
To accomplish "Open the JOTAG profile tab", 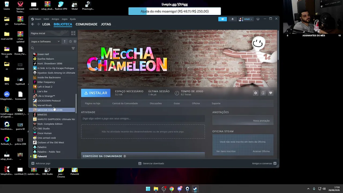I will 106,24.
